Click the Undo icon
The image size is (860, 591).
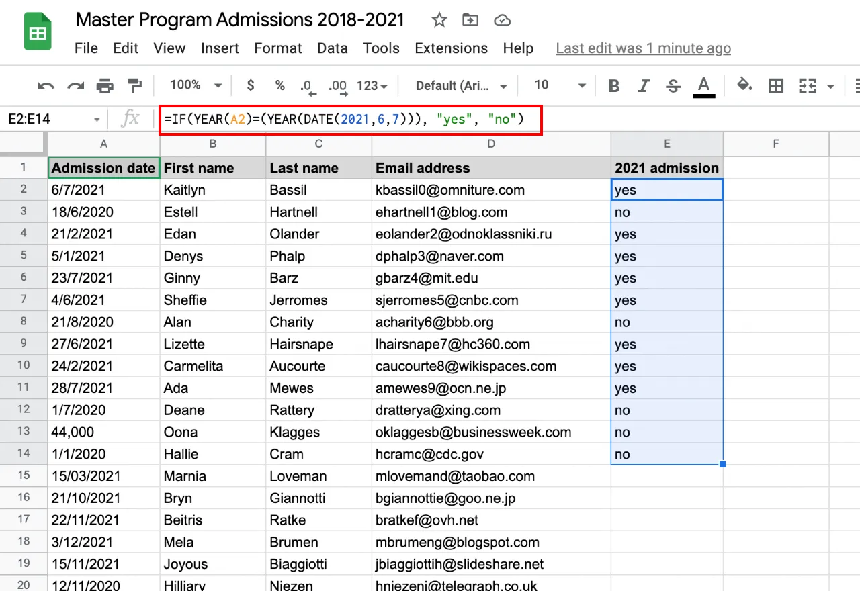click(x=46, y=85)
